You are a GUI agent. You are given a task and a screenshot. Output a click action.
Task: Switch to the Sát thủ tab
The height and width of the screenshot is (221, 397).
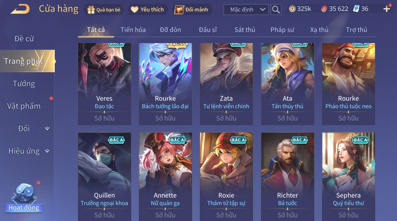[x=245, y=30]
